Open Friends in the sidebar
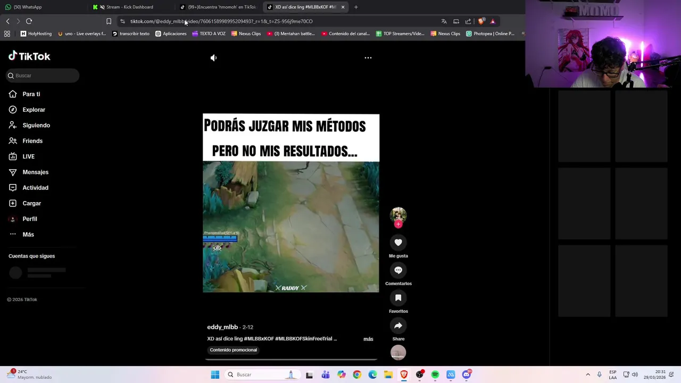 tap(32, 141)
